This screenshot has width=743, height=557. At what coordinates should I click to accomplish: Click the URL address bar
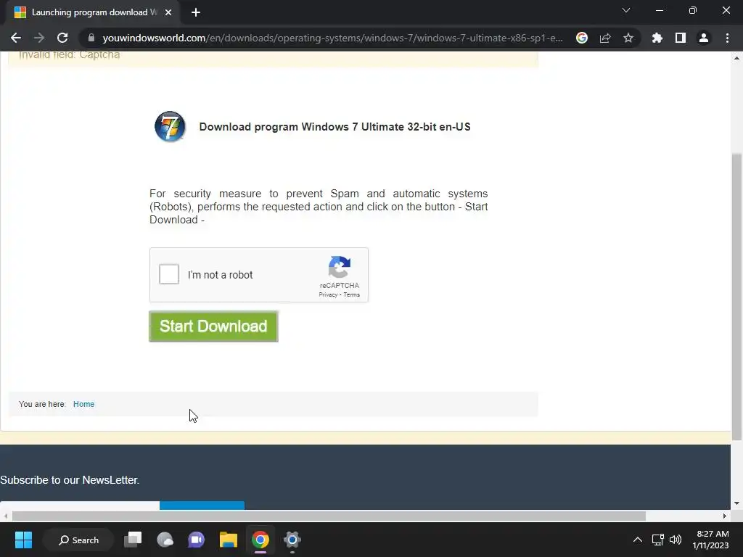pyautogui.click(x=332, y=38)
